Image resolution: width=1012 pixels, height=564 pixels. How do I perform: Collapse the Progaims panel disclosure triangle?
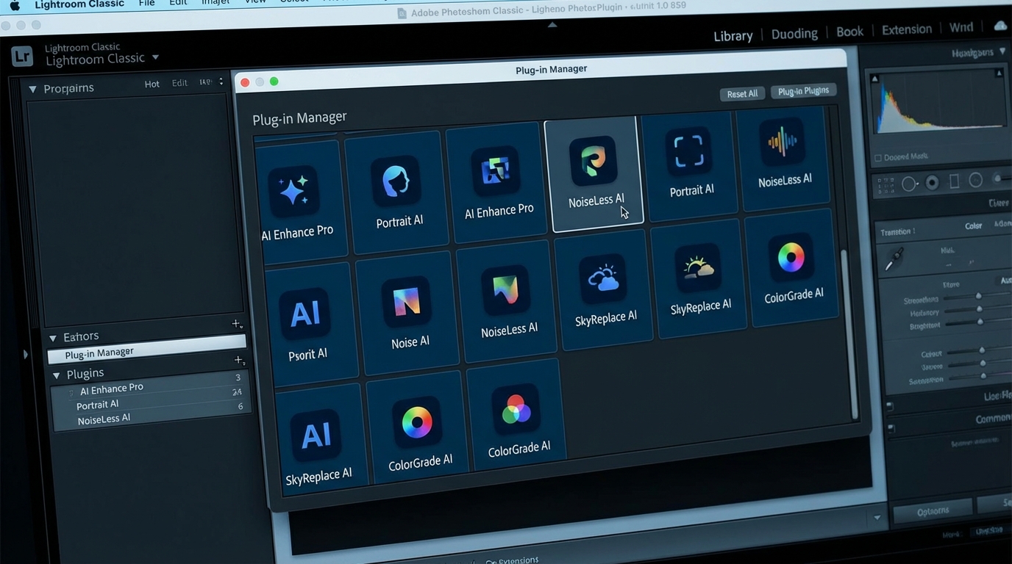click(32, 89)
